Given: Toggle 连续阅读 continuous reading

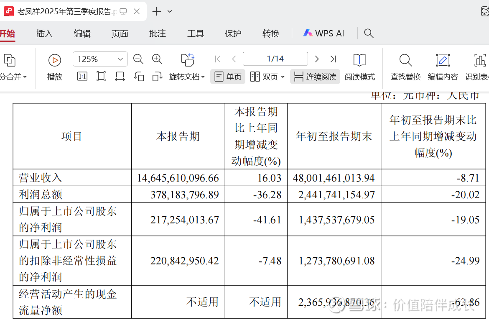Looking at the screenshot, I should pos(315,77).
